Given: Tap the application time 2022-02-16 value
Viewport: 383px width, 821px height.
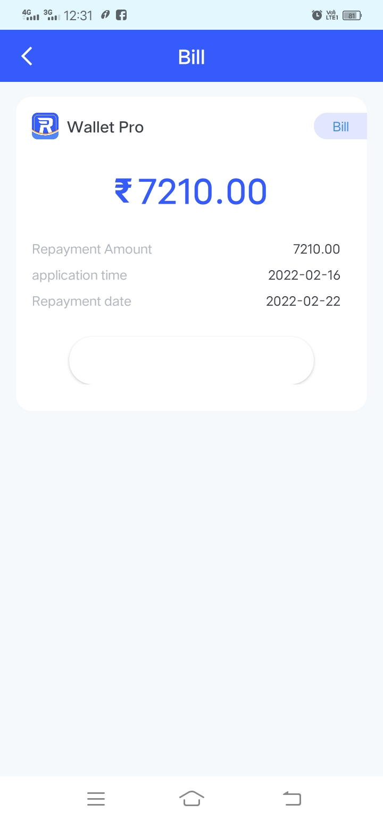Looking at the screenshot, I should pos(304,275).
